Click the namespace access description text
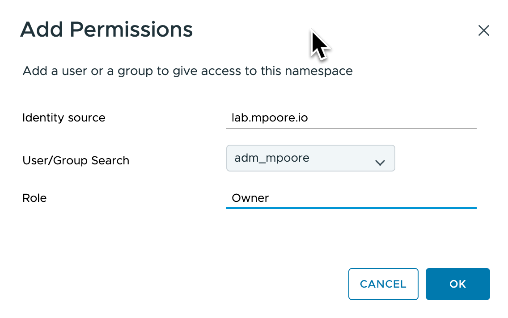508x318 pixels. (187, 71)
